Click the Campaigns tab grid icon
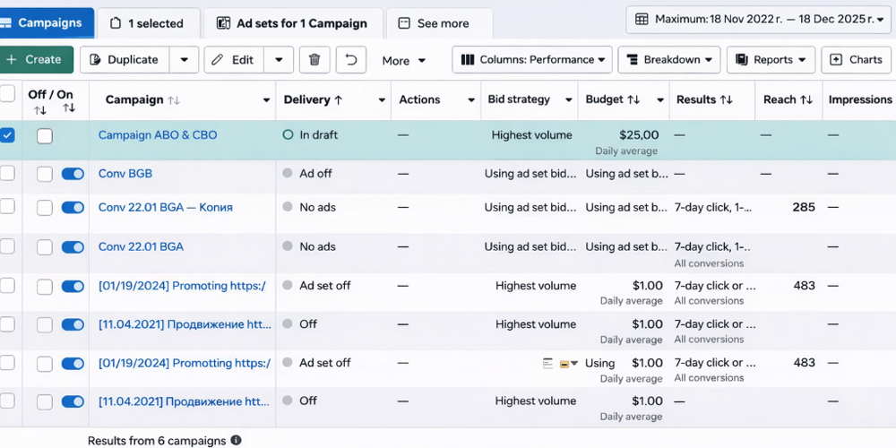896x448 pixels. (5, 23)
